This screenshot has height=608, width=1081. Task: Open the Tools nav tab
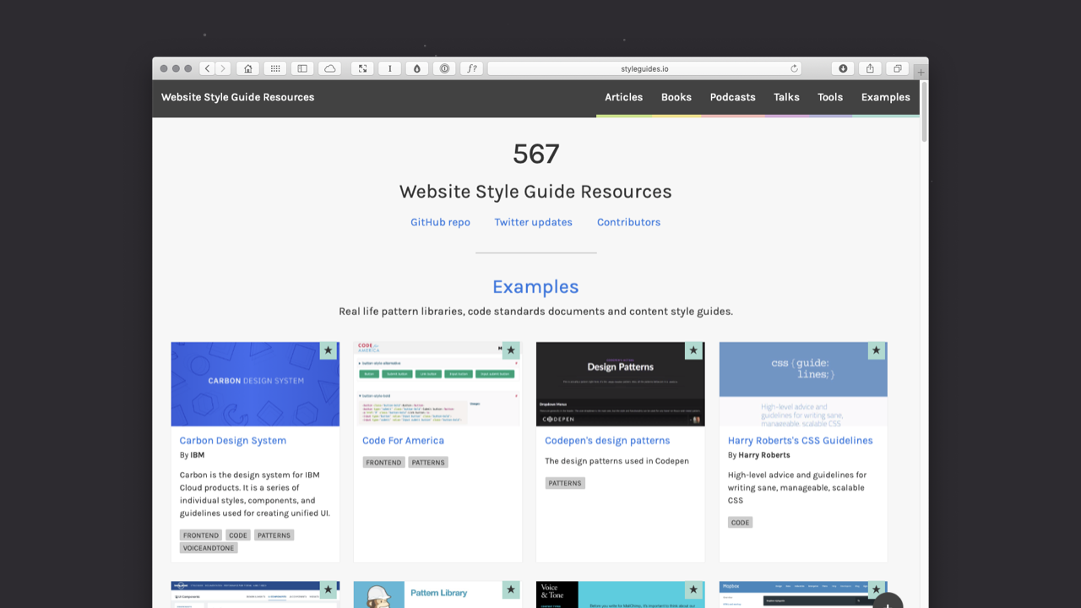[x=830, y=97]
